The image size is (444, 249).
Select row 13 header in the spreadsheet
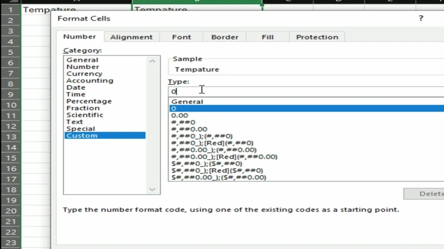(x=11, y=137)
